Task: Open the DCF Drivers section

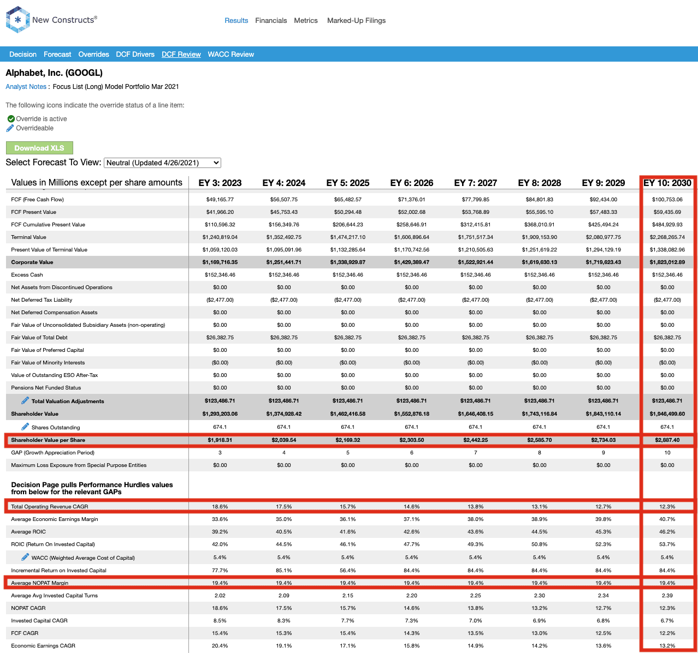Action: [135, 55]
